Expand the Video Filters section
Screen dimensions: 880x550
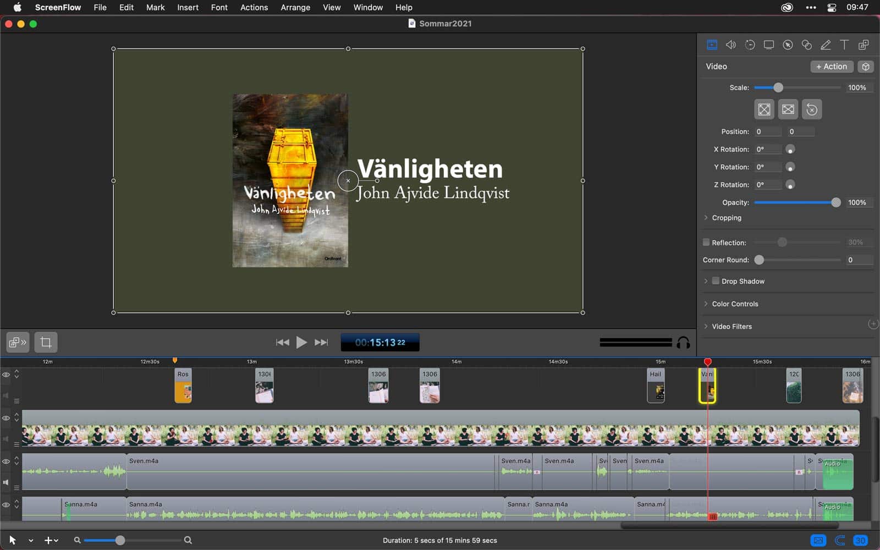(x=707, y=326)
